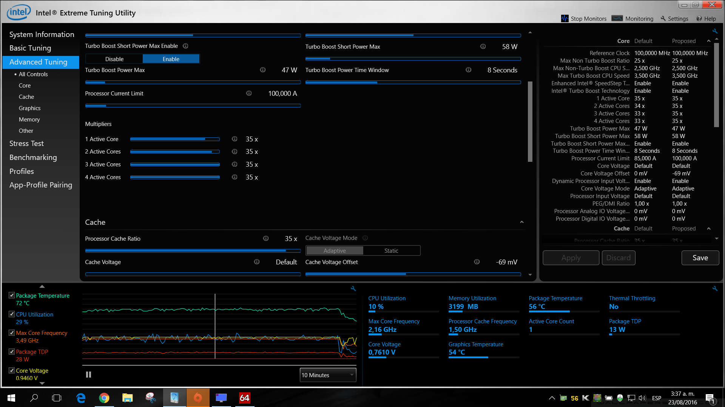
Task: Pause the monitoring graph
Action: [x=88, y=375]
